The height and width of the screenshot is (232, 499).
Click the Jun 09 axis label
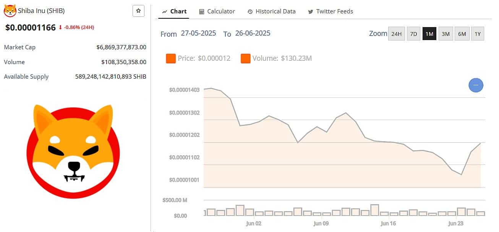click(321, 224)
